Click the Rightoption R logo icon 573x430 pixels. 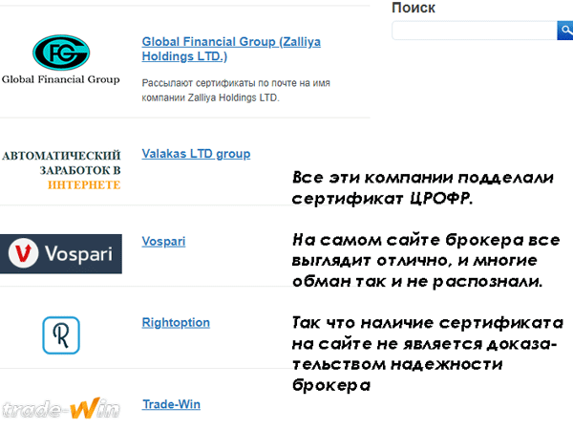point(61,335)
